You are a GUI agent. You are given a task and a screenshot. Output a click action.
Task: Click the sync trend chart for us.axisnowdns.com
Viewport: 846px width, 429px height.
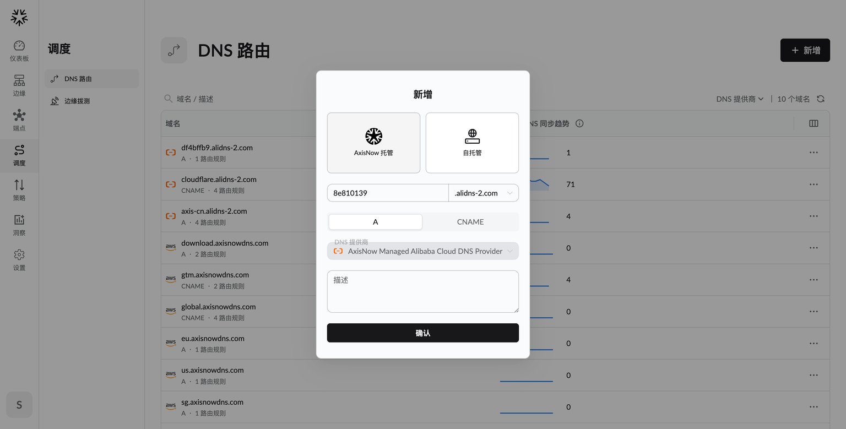[x=527, y=376]
